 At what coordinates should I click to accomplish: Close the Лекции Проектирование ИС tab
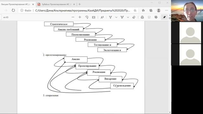click(x=33, y=4)
